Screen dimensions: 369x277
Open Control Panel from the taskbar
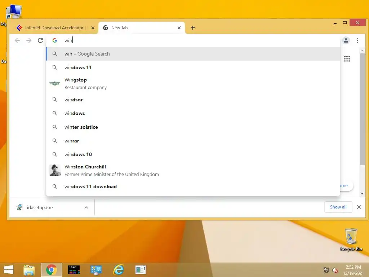pos(96,270)
